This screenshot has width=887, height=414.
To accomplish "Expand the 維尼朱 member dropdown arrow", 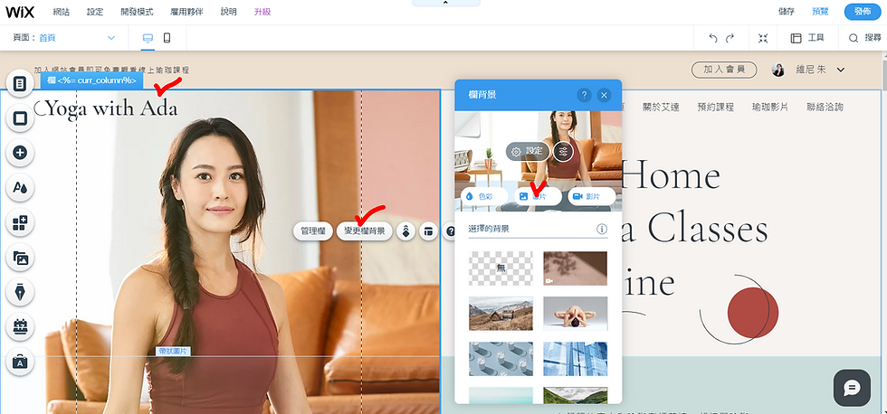I will 841,70.
